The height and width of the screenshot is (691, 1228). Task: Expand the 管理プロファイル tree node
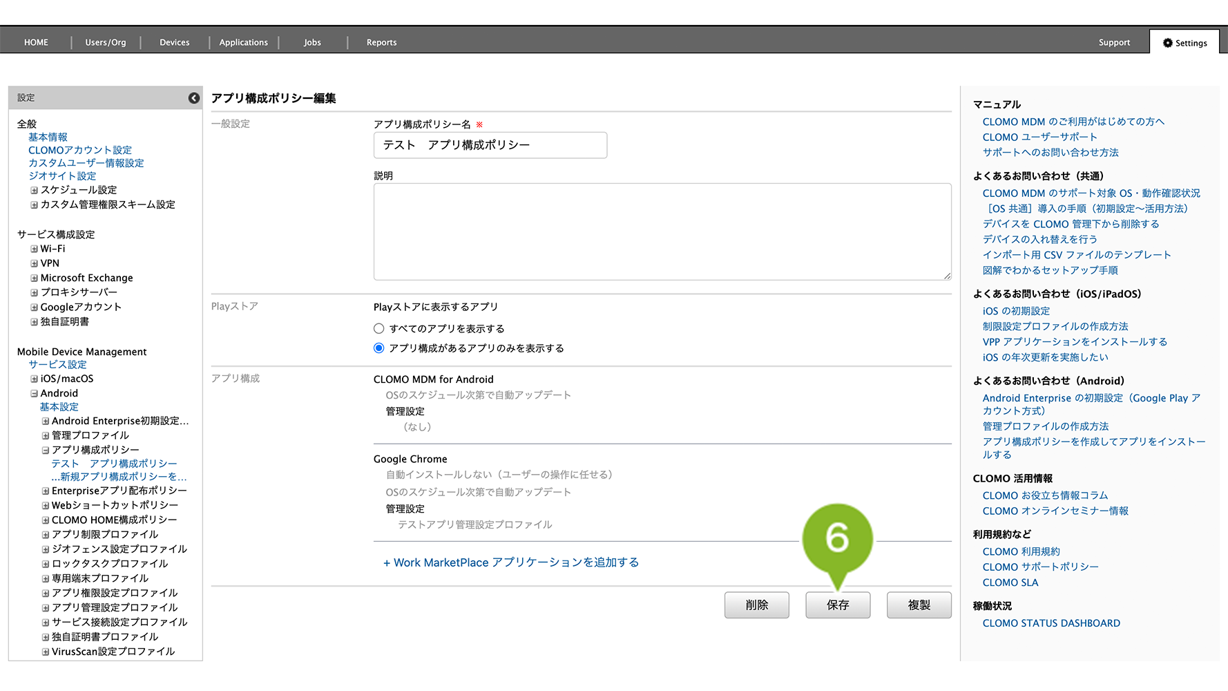tap(46, 435)
